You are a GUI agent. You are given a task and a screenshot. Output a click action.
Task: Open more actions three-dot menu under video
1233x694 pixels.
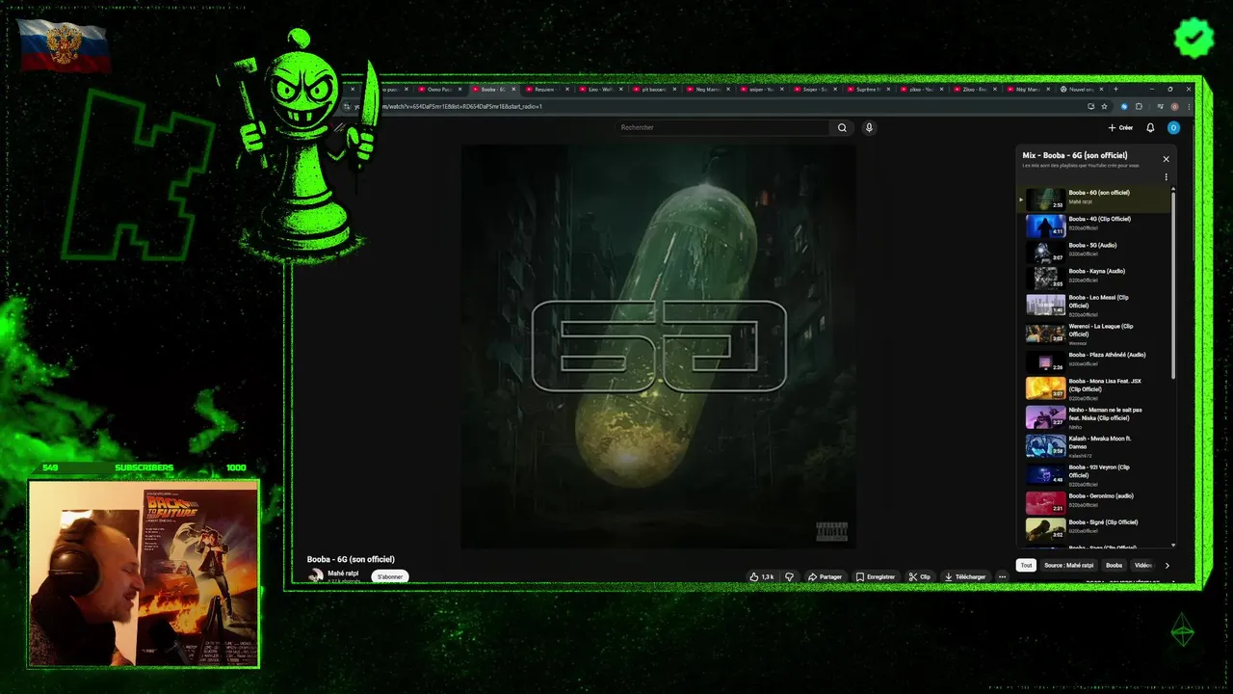[x=1002, y=576]
